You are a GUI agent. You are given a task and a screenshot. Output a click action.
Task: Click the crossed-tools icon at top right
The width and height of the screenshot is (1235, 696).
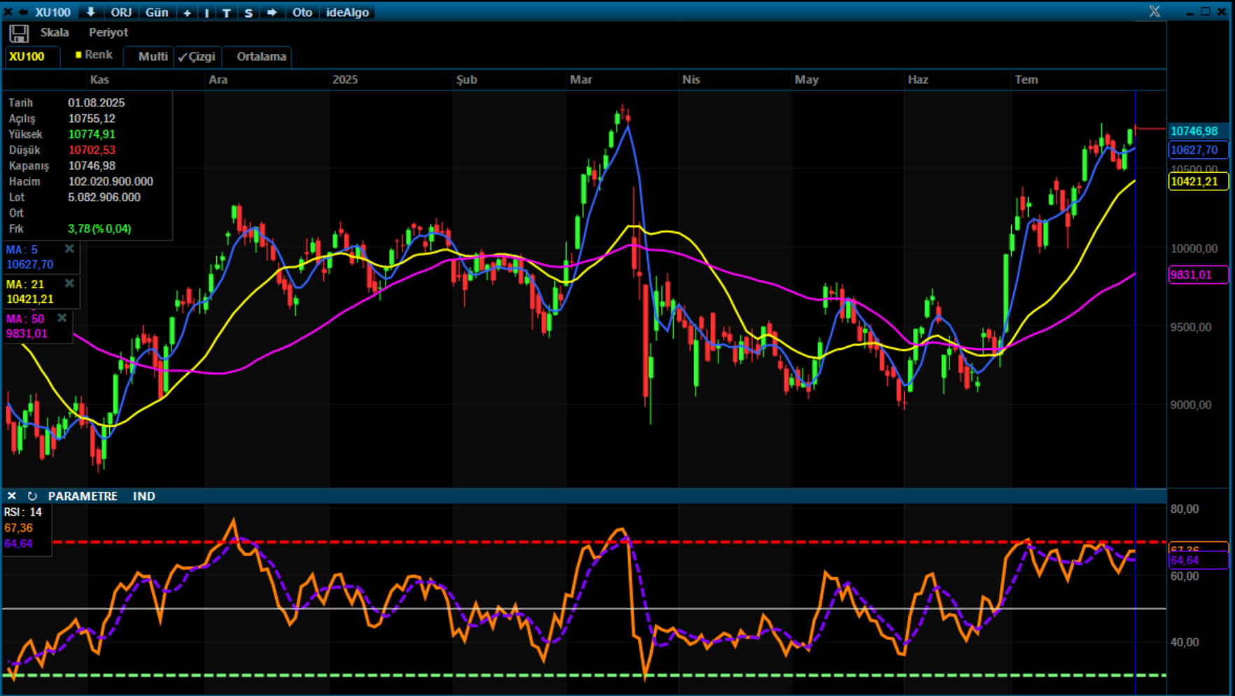[1155, 12]
